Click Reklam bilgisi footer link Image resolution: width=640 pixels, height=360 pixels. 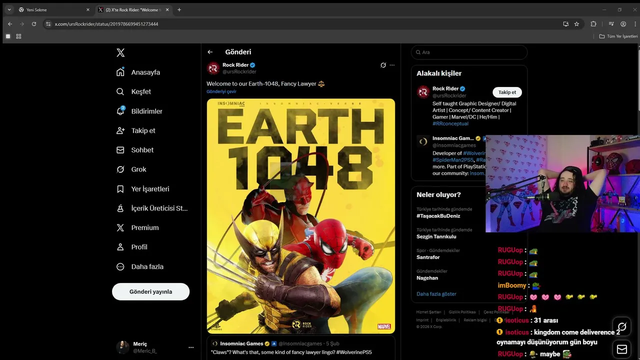tap(475, 320)
